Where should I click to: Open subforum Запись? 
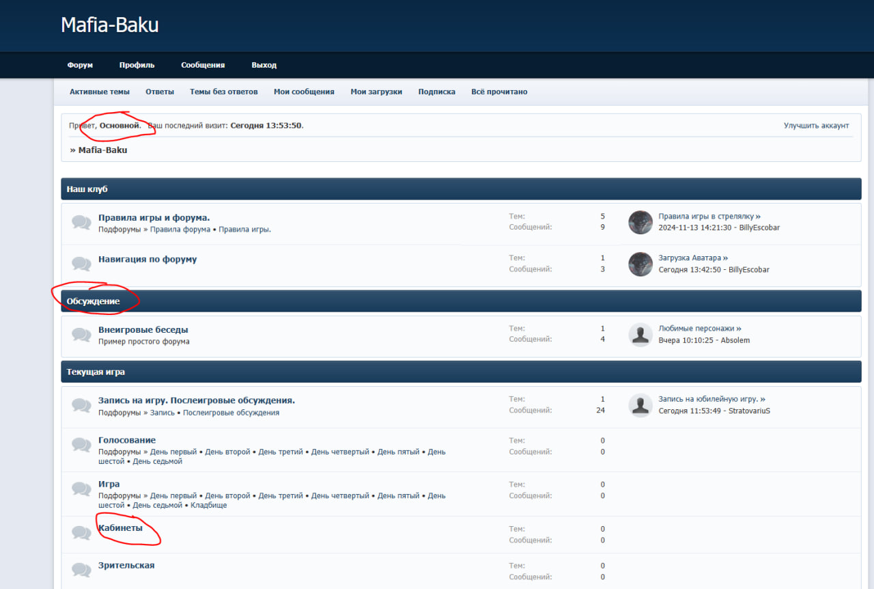tap(163, 413)
